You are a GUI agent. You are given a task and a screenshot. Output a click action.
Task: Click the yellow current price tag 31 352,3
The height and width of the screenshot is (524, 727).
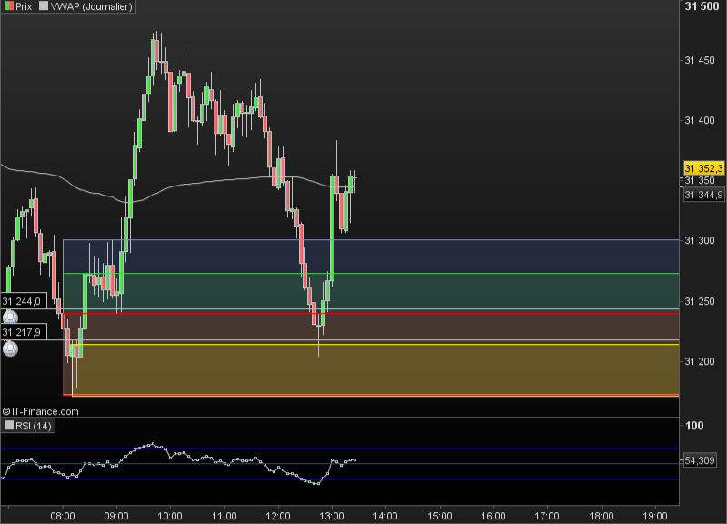point(703,168)
